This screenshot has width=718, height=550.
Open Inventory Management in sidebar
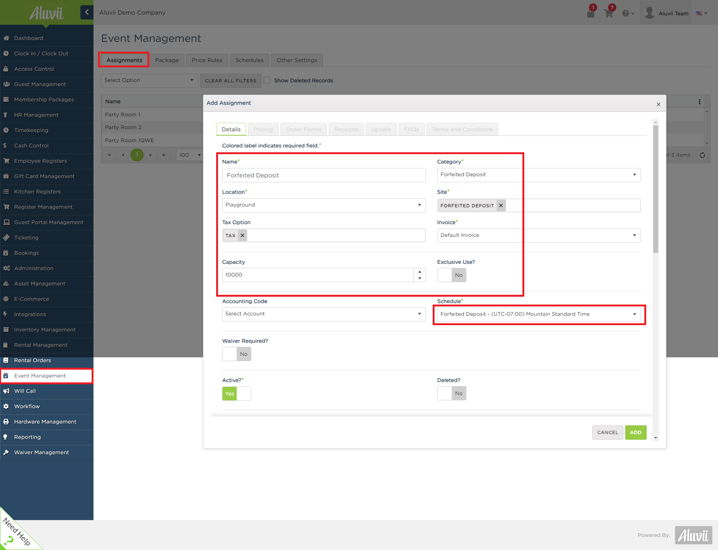[x=47, y=330]
